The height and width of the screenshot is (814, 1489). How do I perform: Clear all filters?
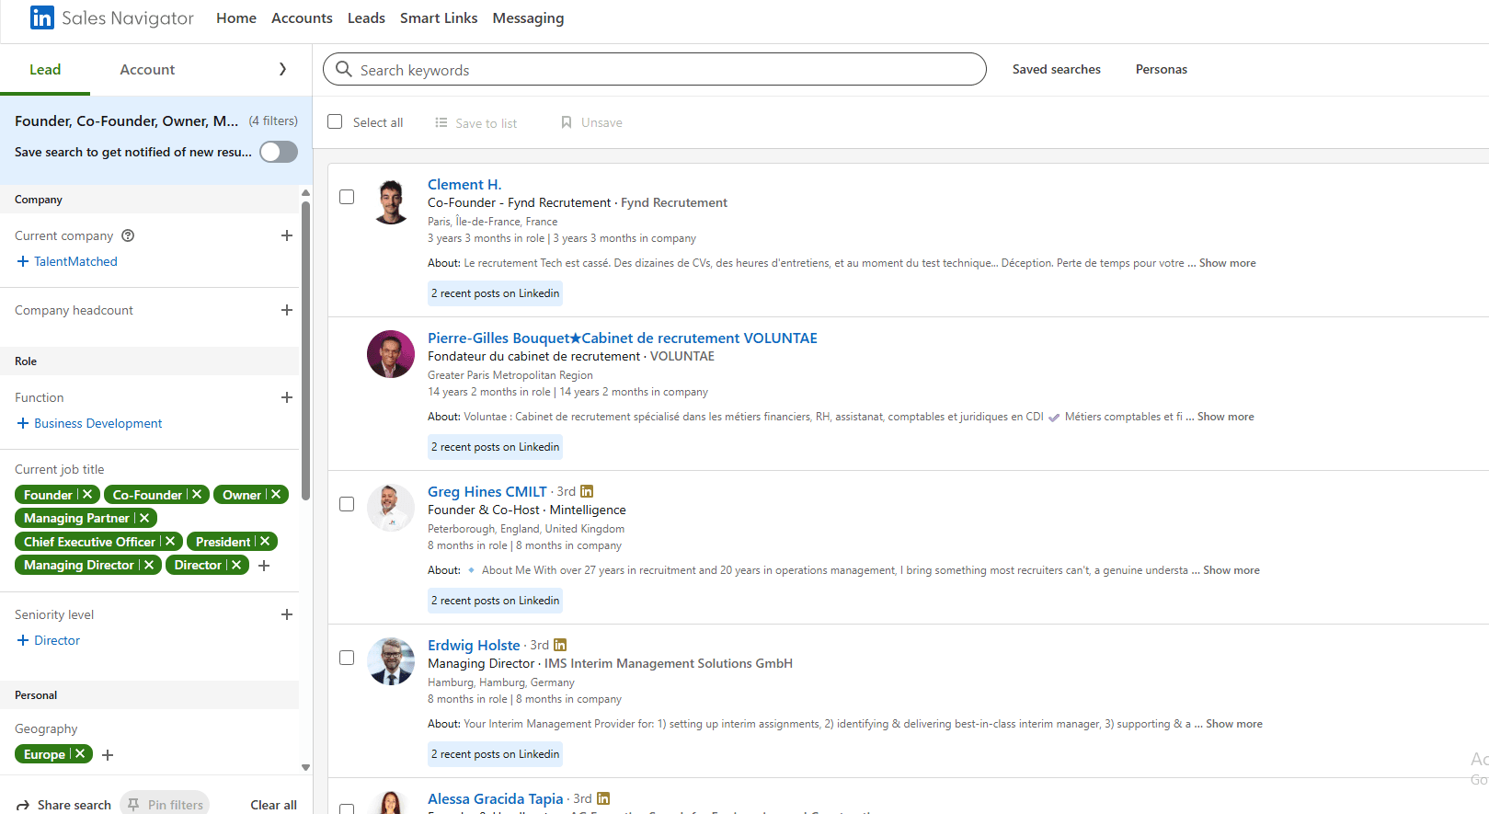tap(273, 805)
